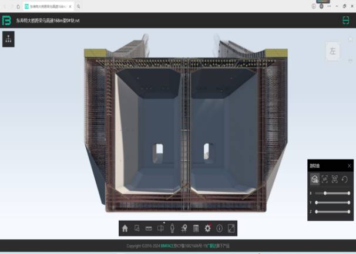Click the map location pin icon
Viewport: 356px width, 254px height.
click(184, 228)
